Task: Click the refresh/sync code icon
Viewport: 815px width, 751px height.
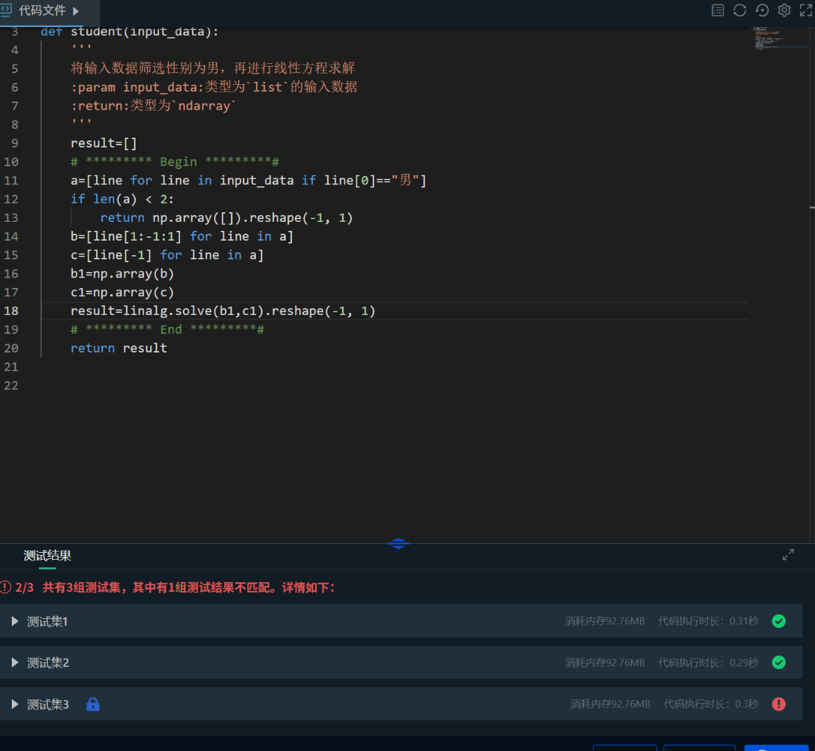Action: pyautogui.click(x=740, y=10)
